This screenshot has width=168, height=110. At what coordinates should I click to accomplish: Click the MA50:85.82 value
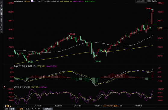click(x=54, y=2)
